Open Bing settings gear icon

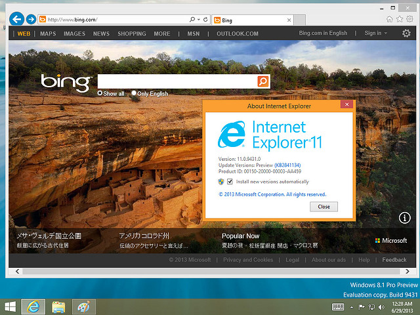click(406, 33)
